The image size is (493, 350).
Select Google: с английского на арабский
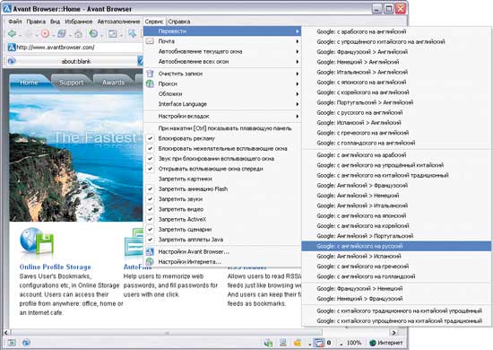tap(396, 155)
